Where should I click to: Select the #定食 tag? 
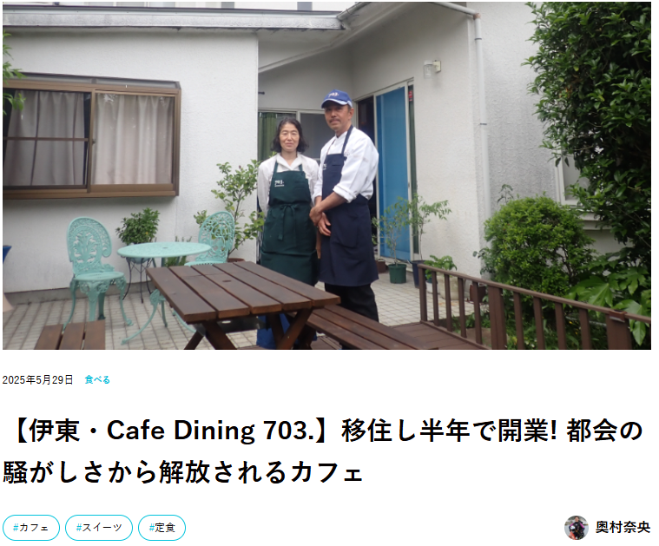pyautogui.click(x=161, y=528)
